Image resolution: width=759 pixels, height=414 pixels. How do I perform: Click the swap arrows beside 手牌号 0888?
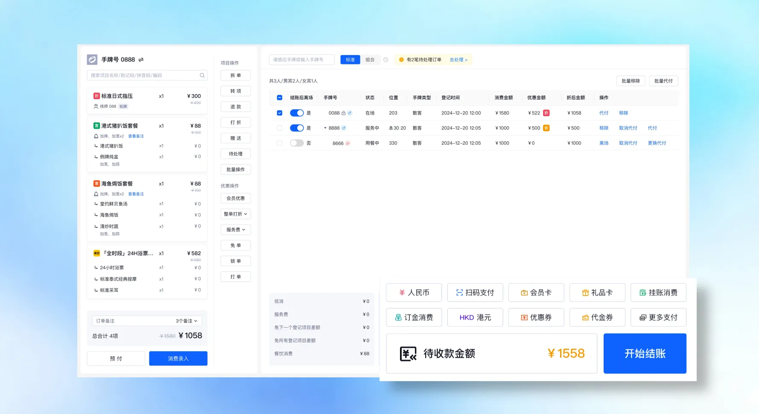pos(141,60)
